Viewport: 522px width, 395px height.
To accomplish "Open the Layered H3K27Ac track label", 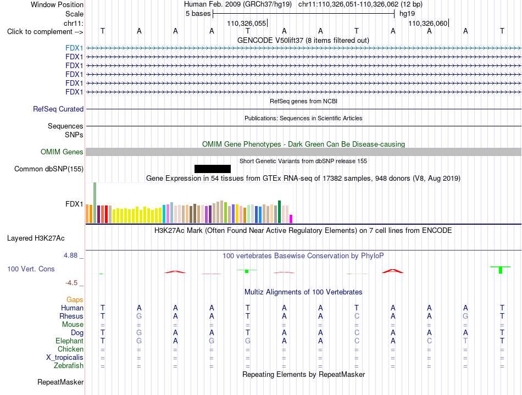I will point(36,238).
